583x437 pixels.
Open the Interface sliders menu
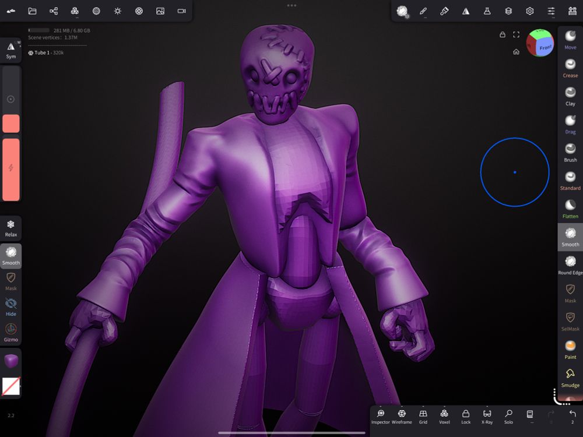(551, 11)
